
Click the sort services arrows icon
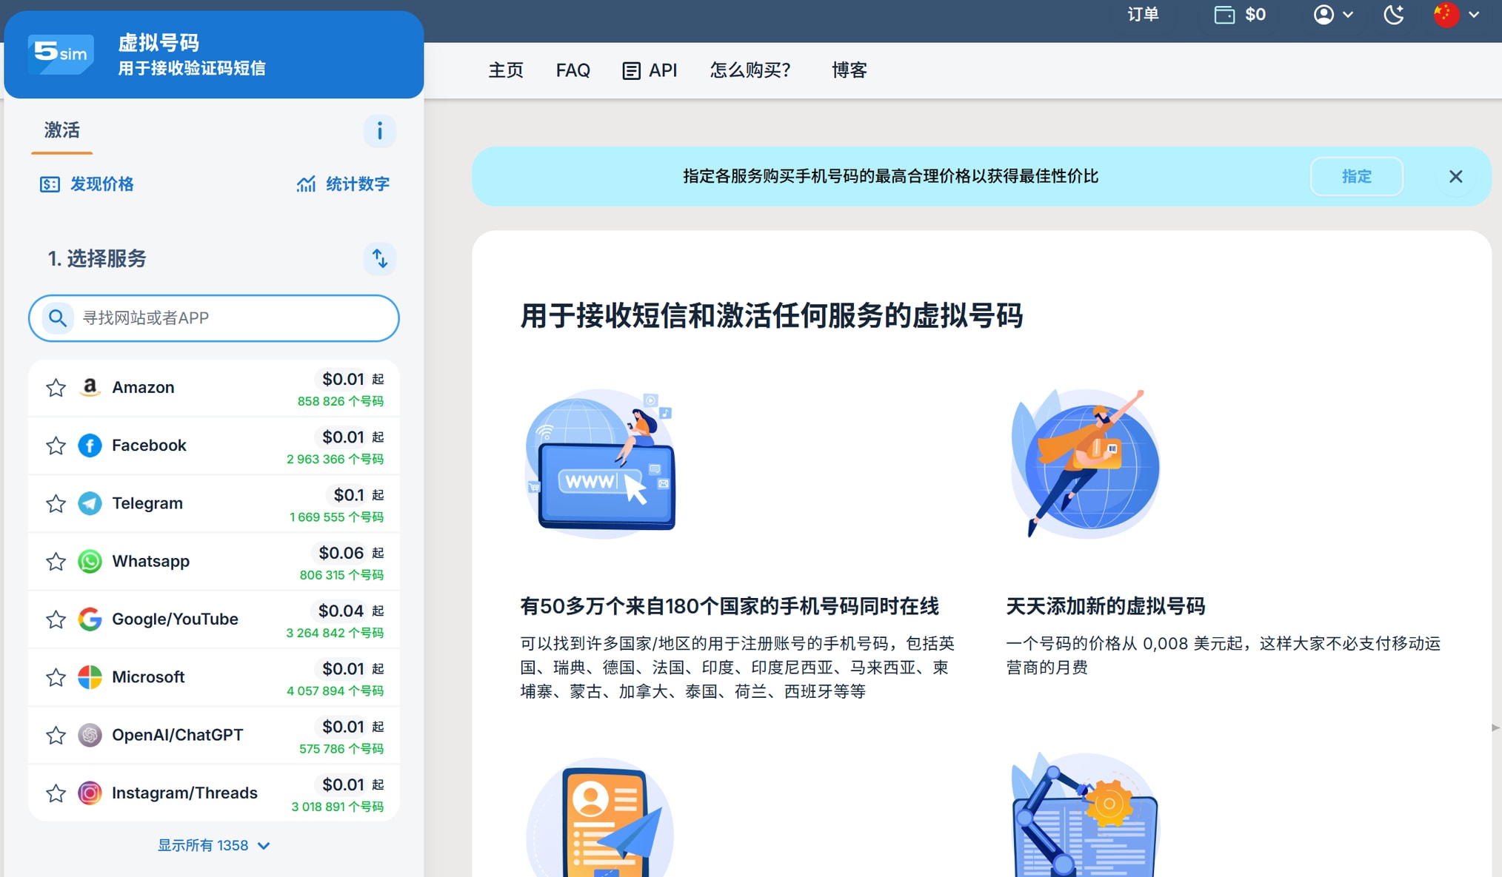coord(379,258)
